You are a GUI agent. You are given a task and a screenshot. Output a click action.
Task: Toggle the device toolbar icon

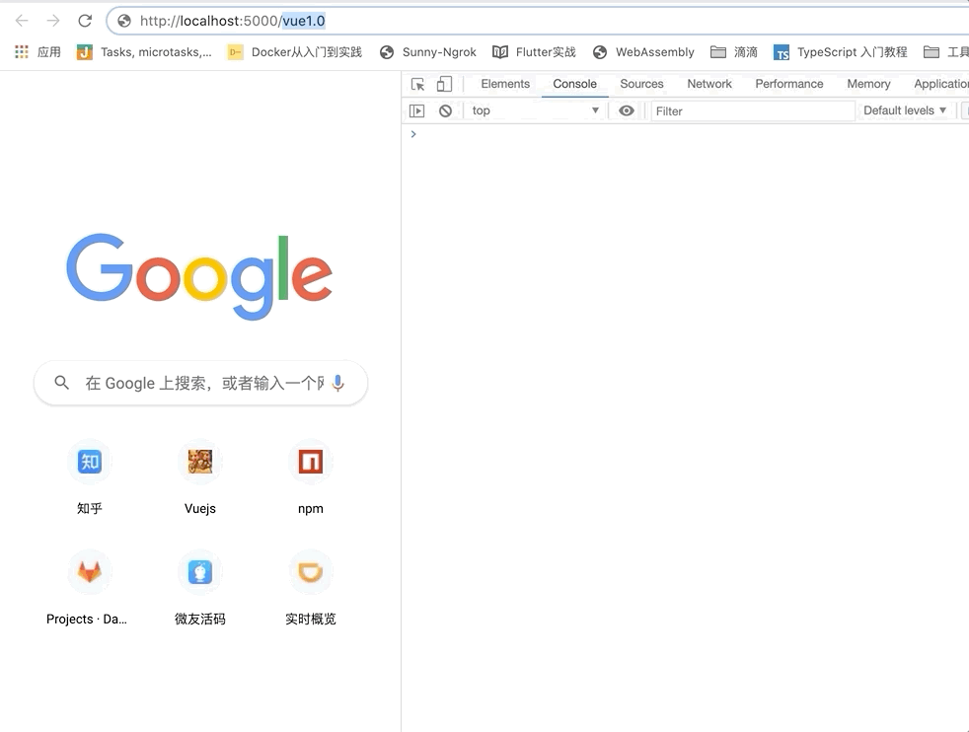[x=444, y=84]
